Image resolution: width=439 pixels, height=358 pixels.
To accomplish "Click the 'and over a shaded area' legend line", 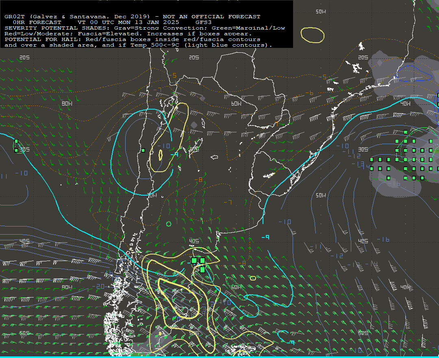I will tap(138, 45).
